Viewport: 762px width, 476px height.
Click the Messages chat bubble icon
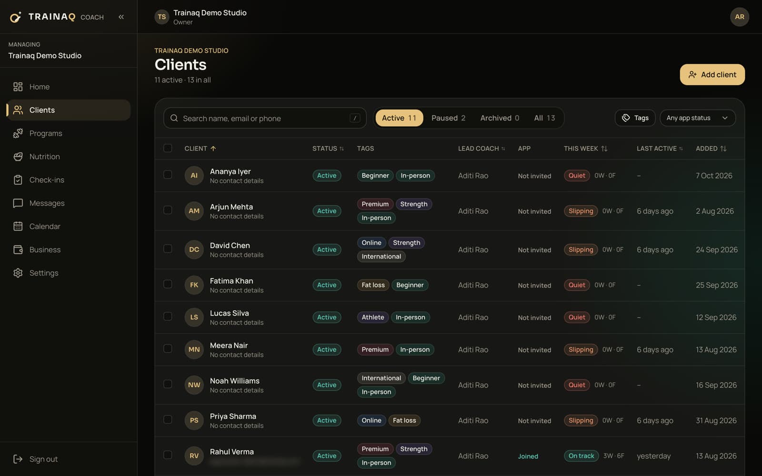click(18, 203)
